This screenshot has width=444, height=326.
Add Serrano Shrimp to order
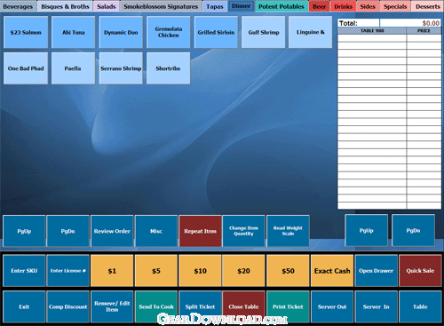pyautogui.click(x=121, y=68)
